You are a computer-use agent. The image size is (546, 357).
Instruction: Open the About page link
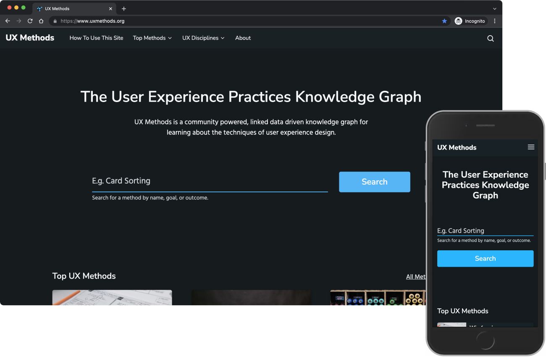tap(243, 38)
